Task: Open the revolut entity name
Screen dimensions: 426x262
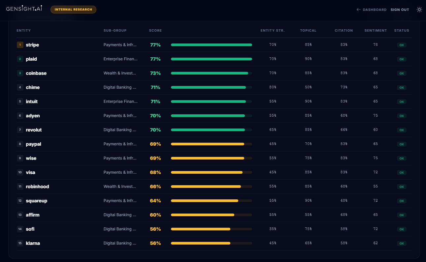Action: [x=34, y=130]
